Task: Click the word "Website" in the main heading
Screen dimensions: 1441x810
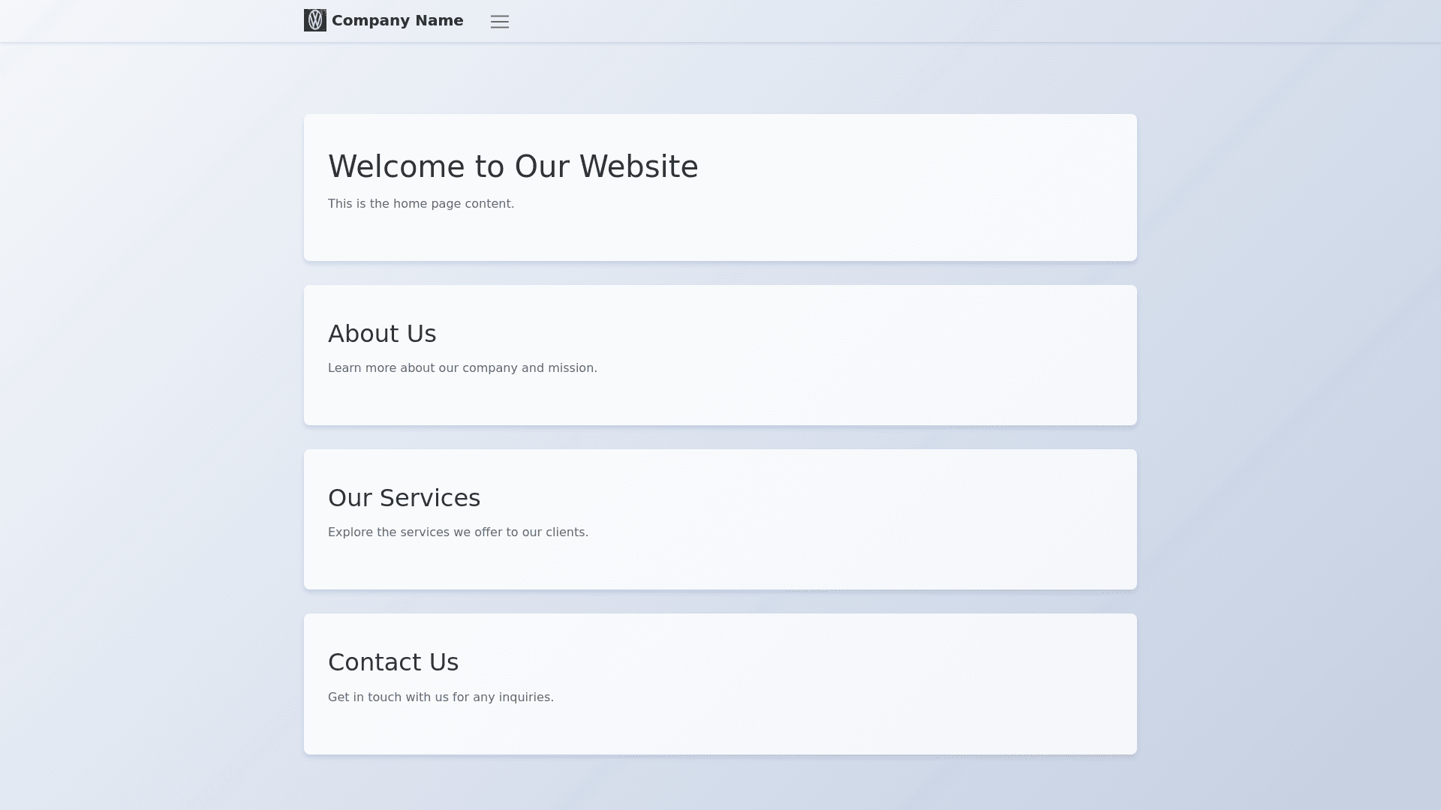Action: (x=639, y=166)
